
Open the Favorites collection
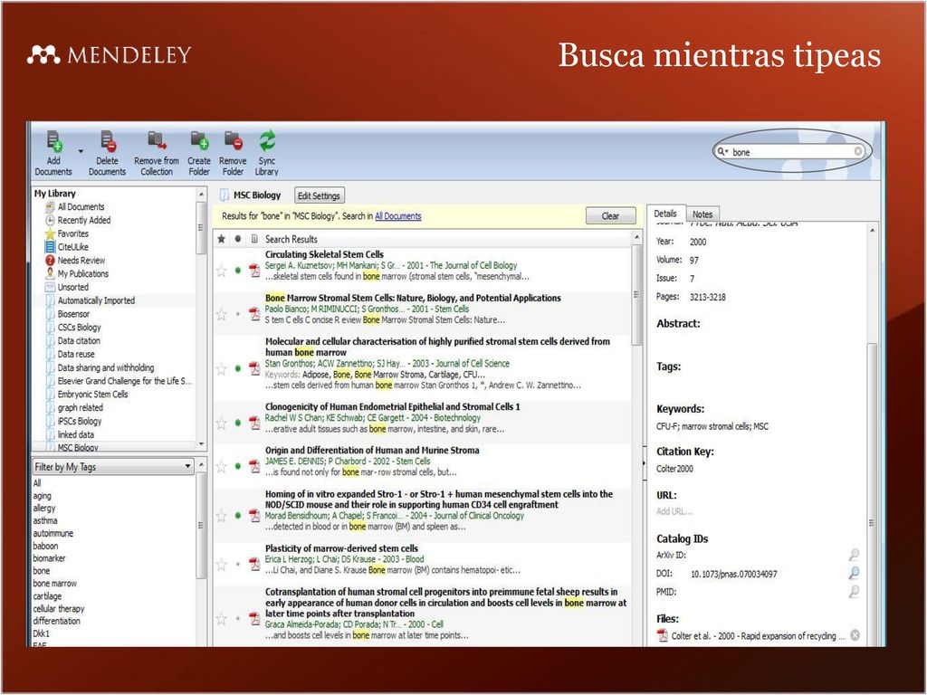[72, 233]
